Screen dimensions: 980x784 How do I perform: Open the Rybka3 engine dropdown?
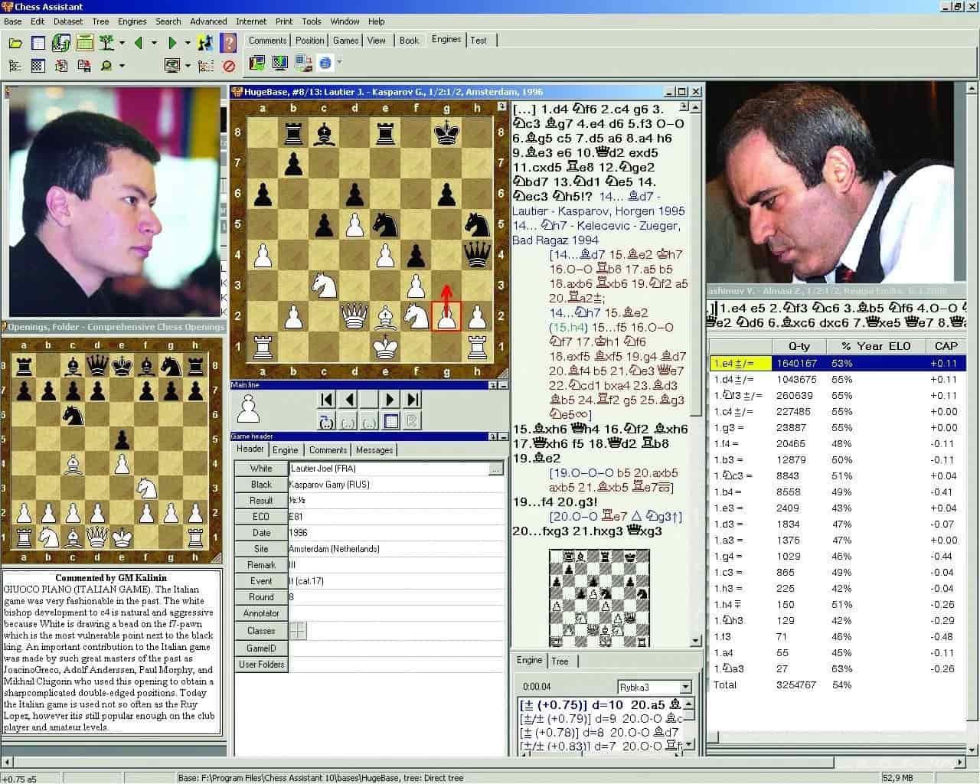(x=685, y=687)
